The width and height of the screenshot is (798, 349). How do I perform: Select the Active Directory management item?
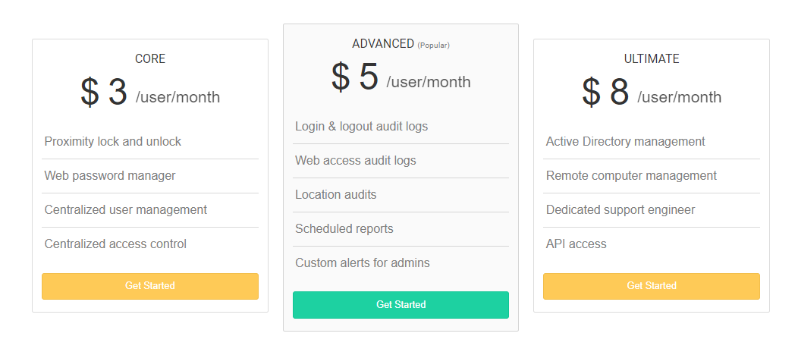pos(626,141)
